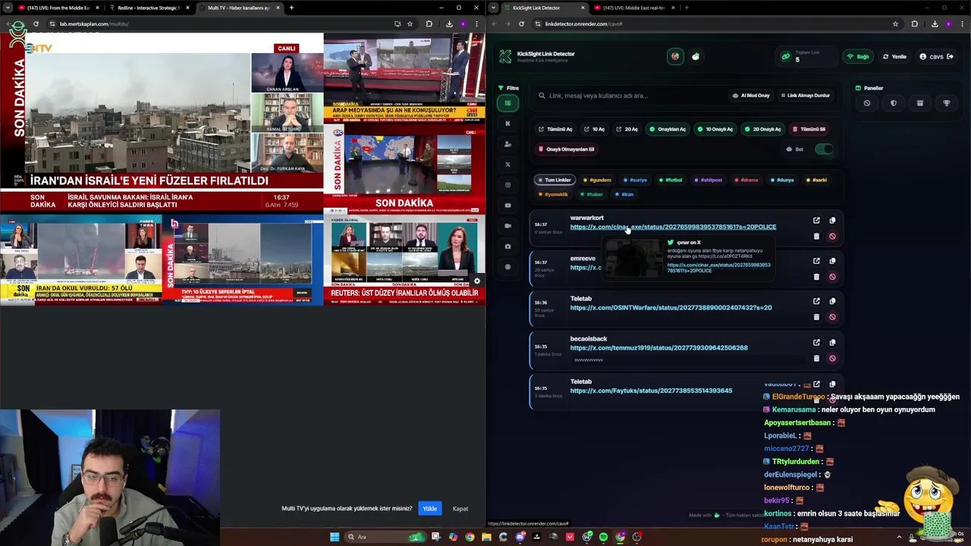Viewport: 971px width, 546px height.
Task: Select the Instagram filter icon in the sidebar
Action: tap(507, 185)
